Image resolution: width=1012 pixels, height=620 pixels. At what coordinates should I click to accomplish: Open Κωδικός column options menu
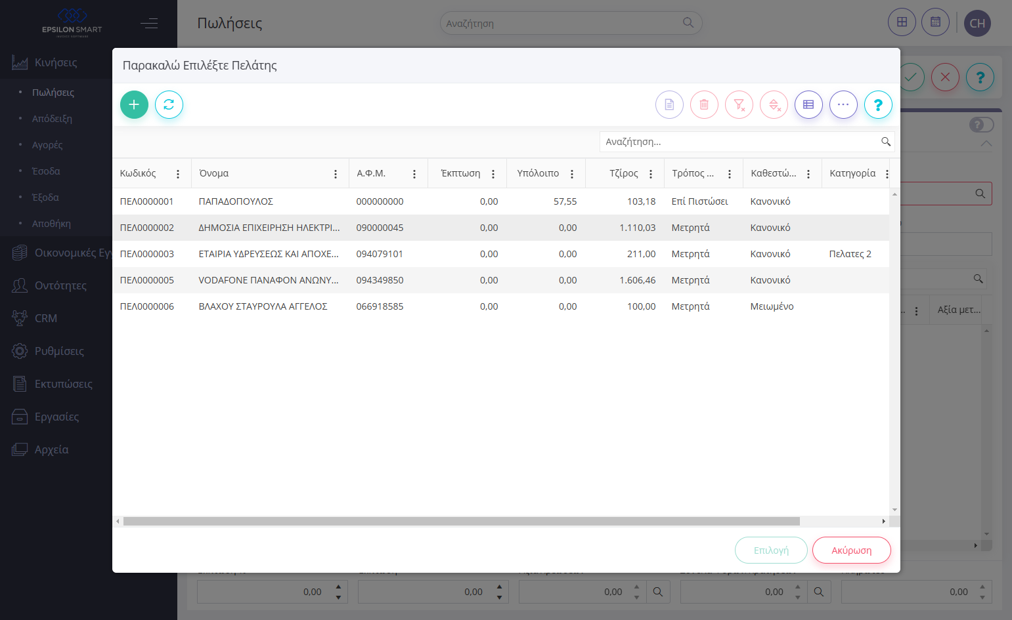click(x=178, y=174)
